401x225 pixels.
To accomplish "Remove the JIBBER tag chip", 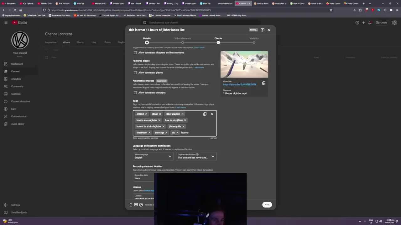I will coord(146,114).
